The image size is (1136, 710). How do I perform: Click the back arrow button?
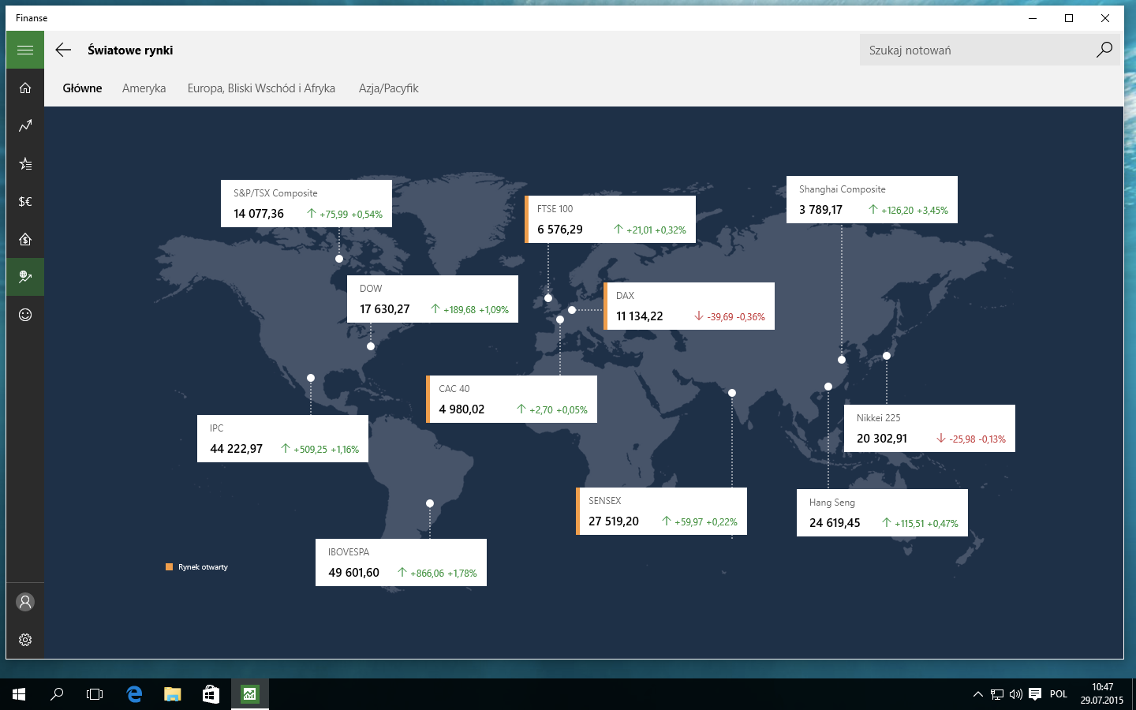click(x=63, y=50)
